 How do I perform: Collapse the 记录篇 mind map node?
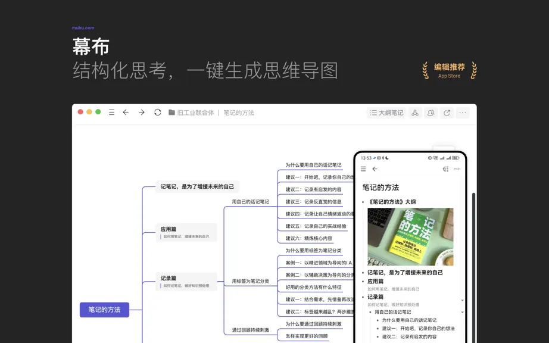click(x=186, y=282)
